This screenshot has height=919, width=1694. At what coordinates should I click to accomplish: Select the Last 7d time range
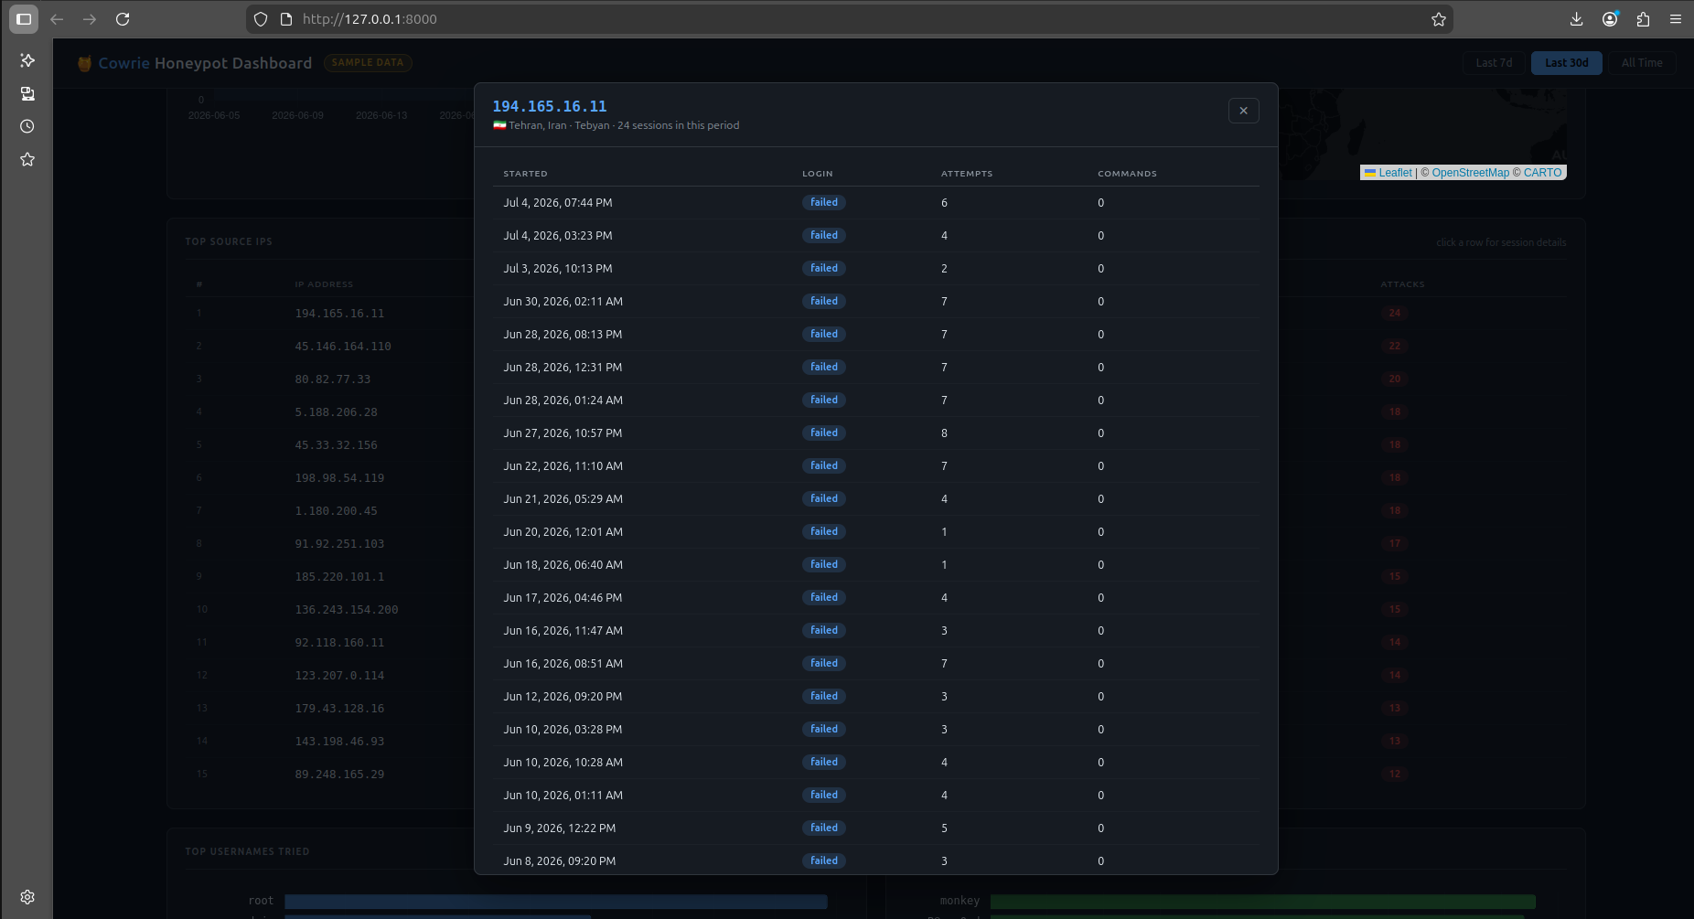(x=1494, y=63)
